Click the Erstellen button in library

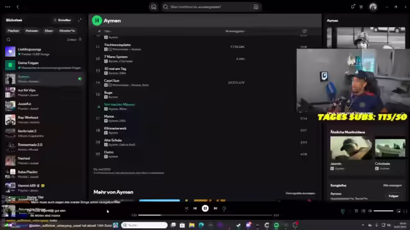[63, 20]
